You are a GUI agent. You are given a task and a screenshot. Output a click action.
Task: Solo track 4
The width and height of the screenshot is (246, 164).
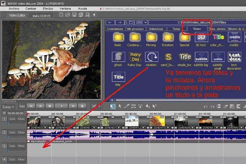click(x=12, y=160)
